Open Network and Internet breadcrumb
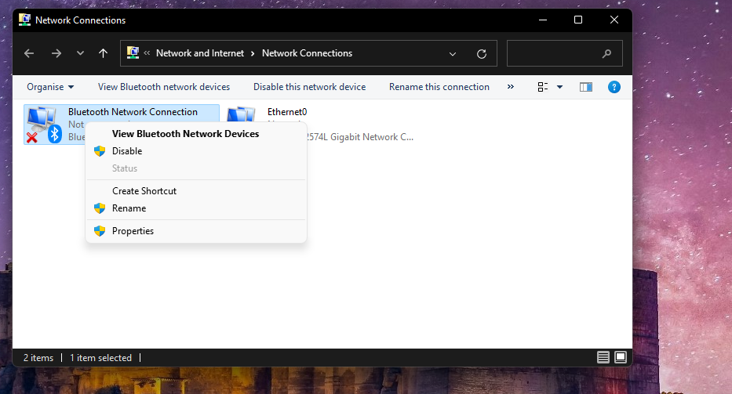732x394 pixels. click(200, 53)
